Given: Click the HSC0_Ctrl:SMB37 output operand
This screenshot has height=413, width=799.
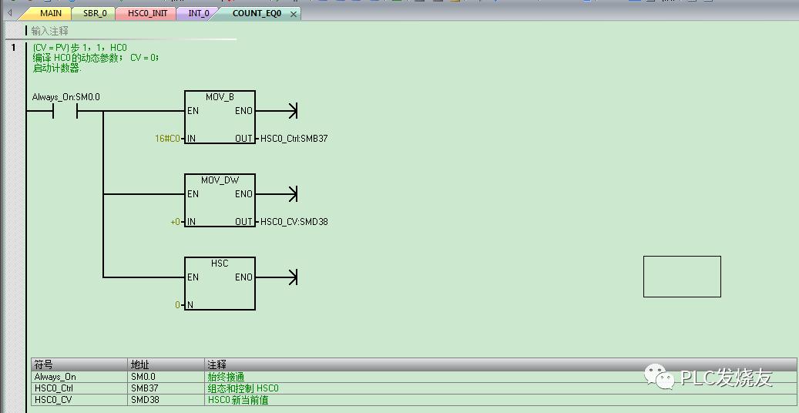Looking at the screenshot, I should point(295,139).
